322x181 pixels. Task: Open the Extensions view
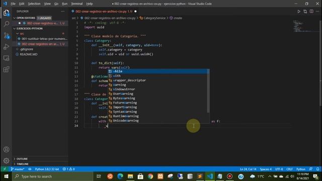pos(6,69)
